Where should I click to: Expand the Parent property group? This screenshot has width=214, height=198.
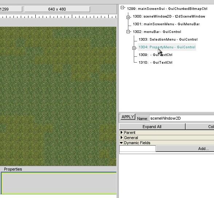pyautogui.click(x=121, y=132)
